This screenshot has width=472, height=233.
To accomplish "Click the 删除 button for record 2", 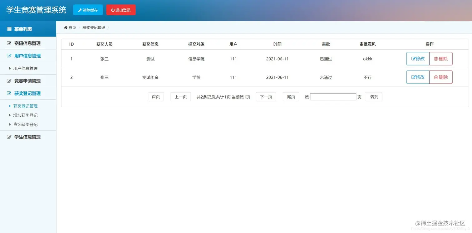I will tap(441, 77).
